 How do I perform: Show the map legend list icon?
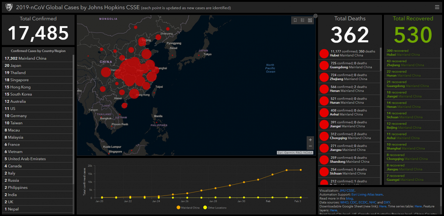tap(303, 20)
